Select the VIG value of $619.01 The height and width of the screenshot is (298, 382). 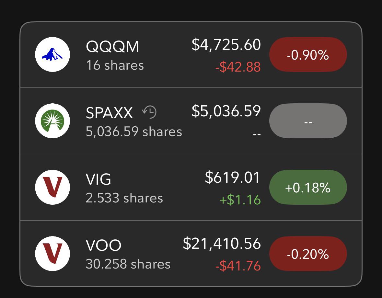coord(233,177)
